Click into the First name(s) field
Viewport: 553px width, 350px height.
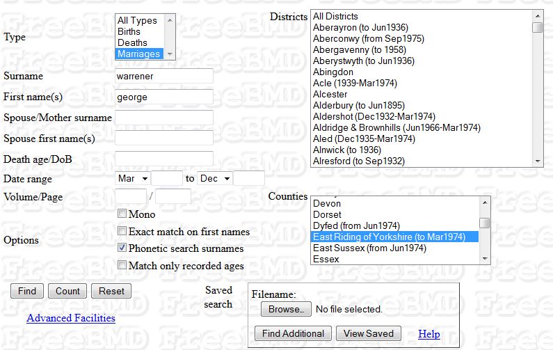pyautogui.click(x=164, y=97)
